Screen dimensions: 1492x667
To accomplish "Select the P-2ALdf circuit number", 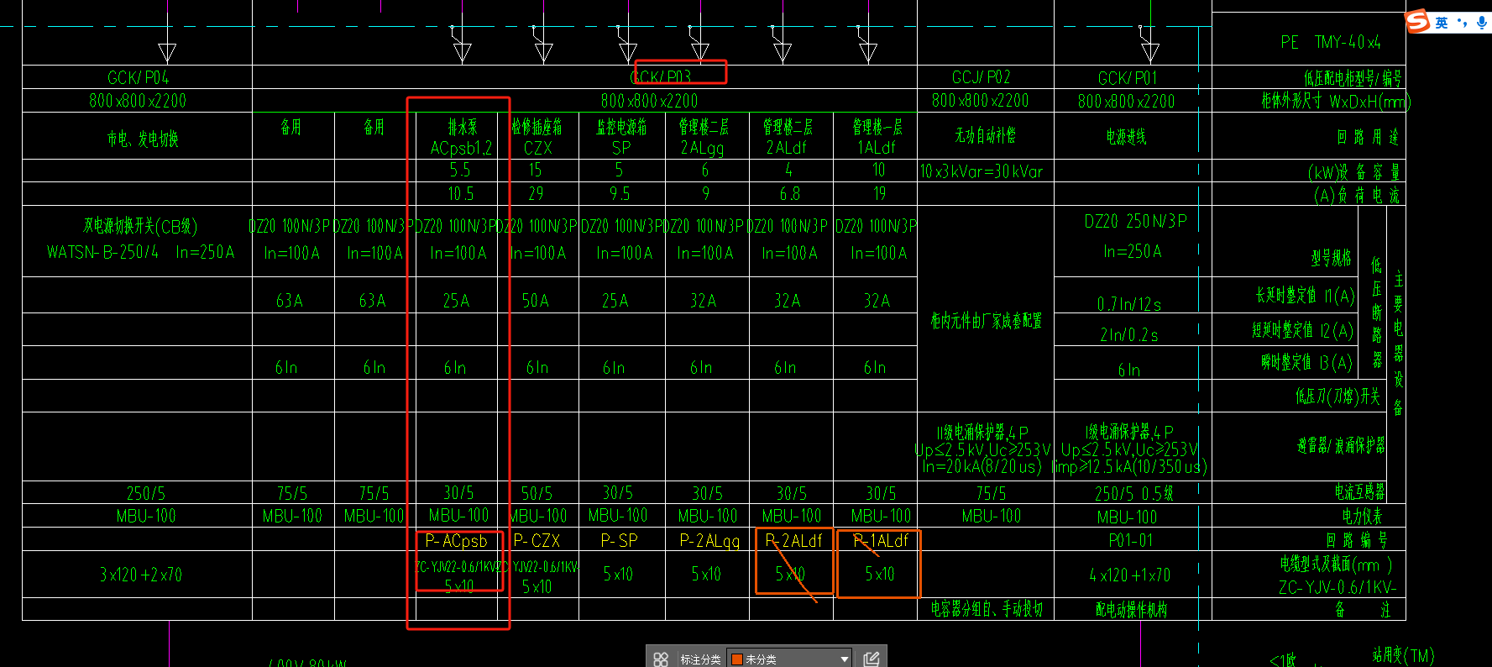I will tap(793, 542).
